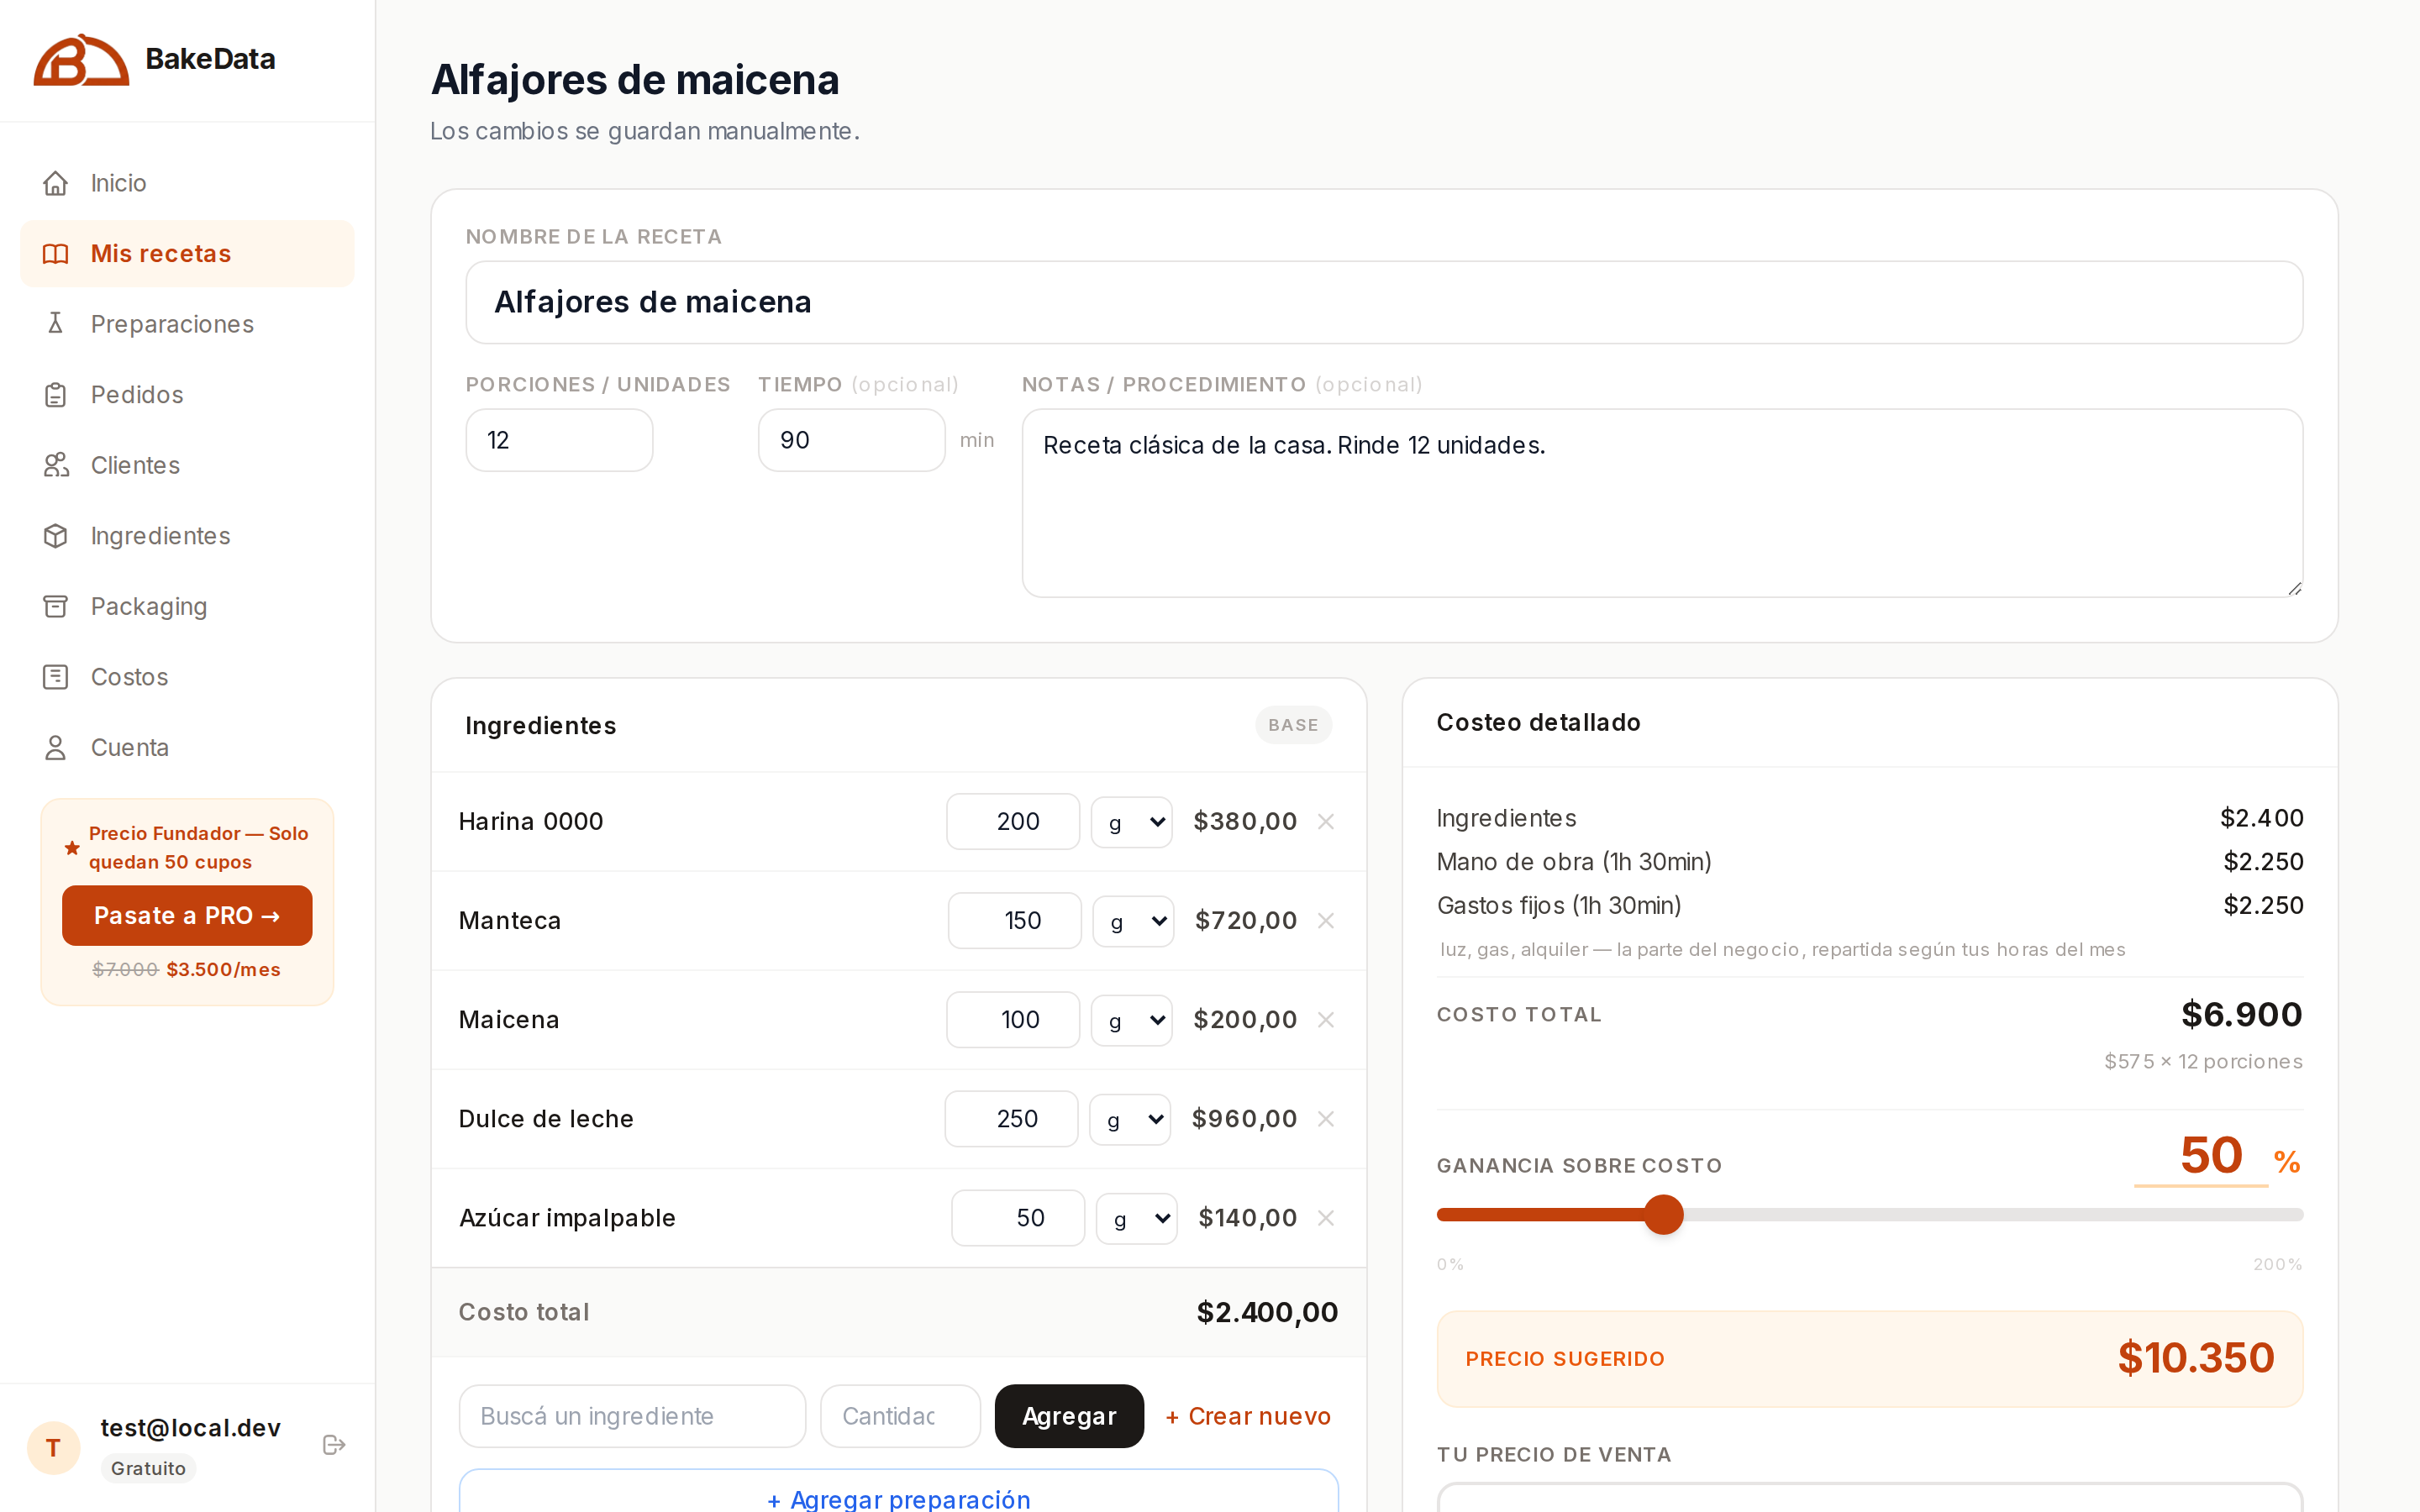Click the Gastos fijos cost line
Screen dimensions: 2420x1512
1870,905
